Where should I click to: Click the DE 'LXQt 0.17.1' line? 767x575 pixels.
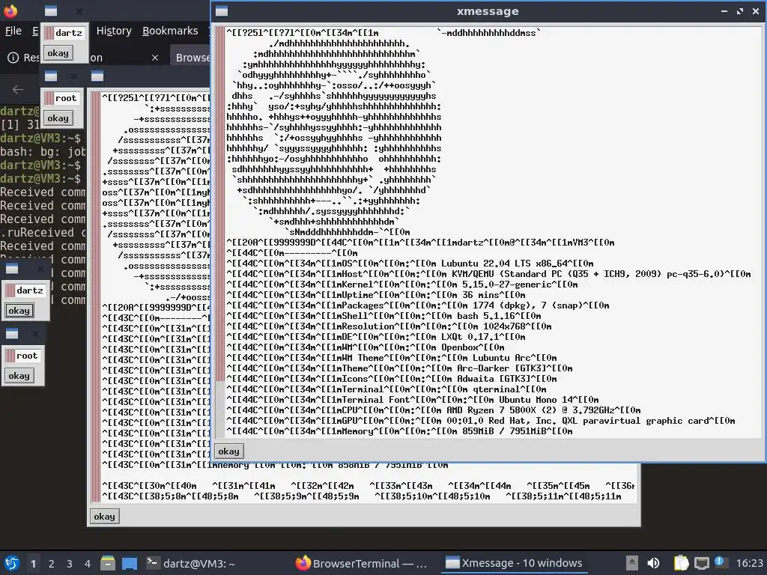(x=376, y=337)
